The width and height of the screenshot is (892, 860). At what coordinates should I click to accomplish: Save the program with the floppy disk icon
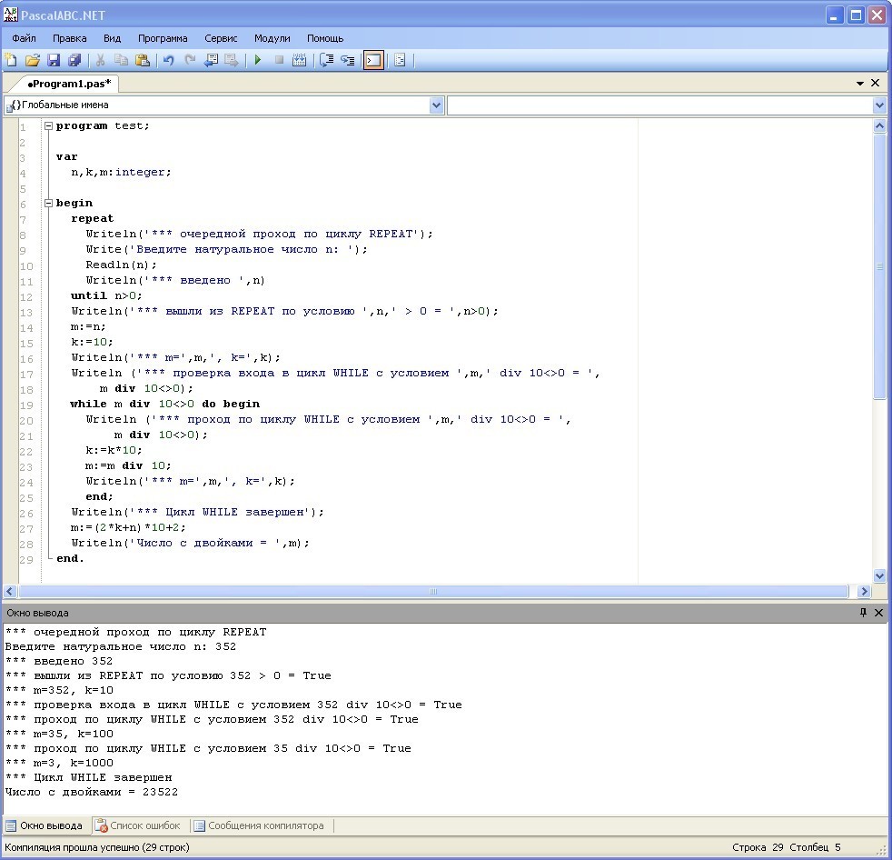(54, 61)
